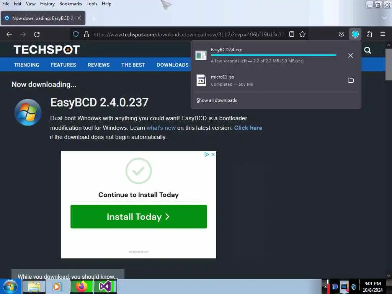Viewport: 392px width, 294px height.
Task: Show hidden system tray icons arrow
Action: coord(325,286)
